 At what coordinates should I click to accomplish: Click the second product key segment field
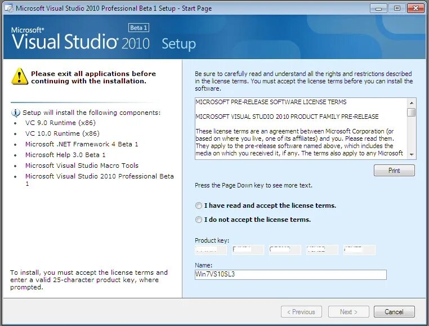(x=248, y=250)
